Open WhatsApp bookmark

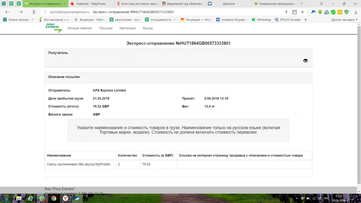(x=261, y=20)
